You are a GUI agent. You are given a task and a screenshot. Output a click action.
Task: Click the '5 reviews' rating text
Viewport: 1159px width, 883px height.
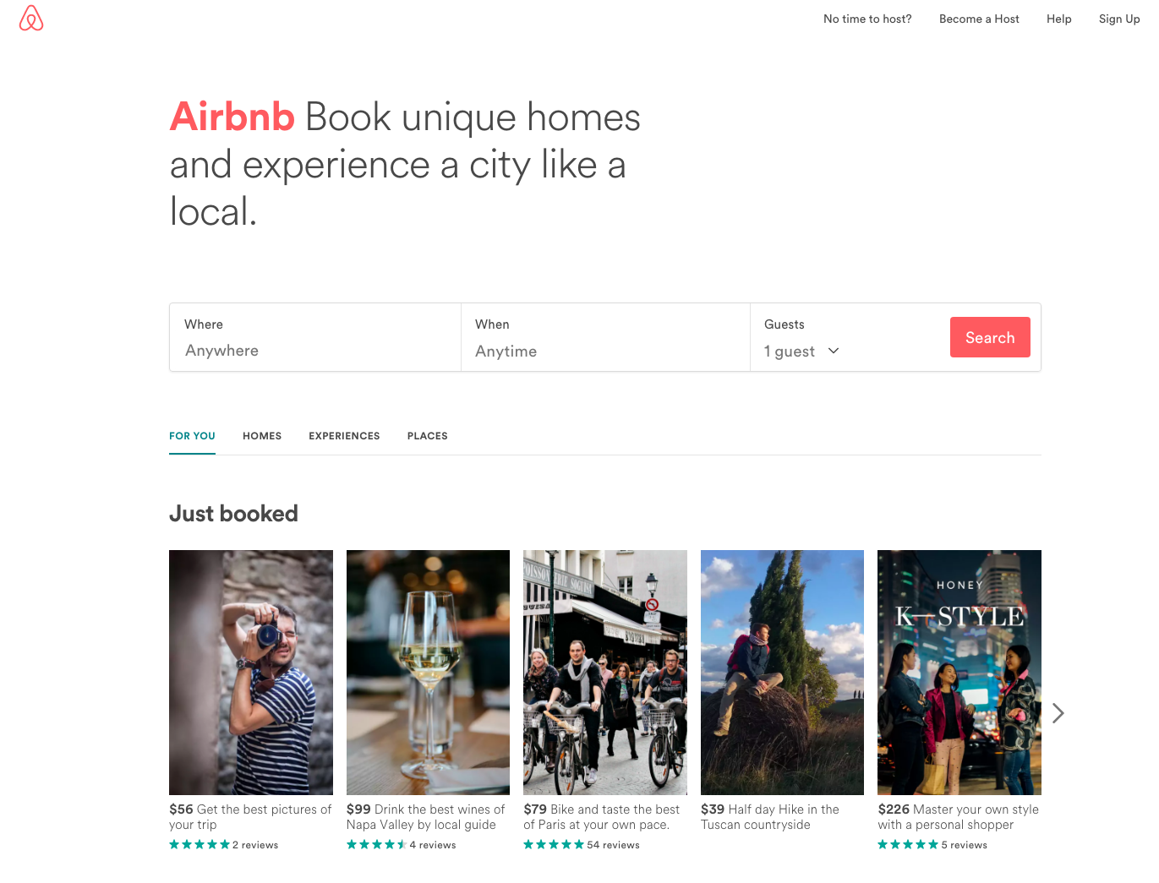click(x=964, y=845)
